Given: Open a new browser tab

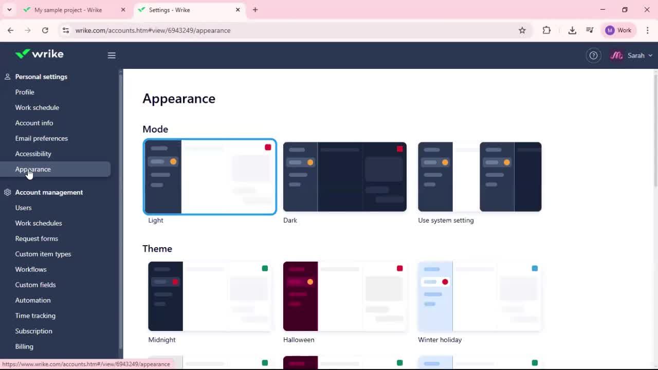Looking at the screenshot, I should click(255, 10).
